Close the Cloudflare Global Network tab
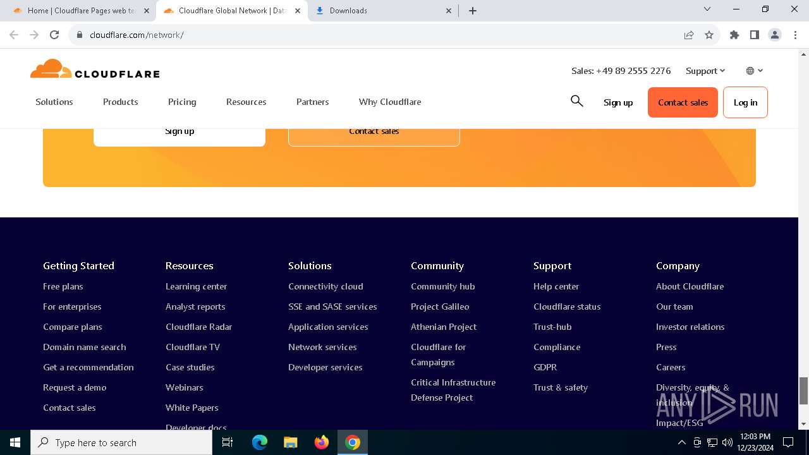 [298, 11]
